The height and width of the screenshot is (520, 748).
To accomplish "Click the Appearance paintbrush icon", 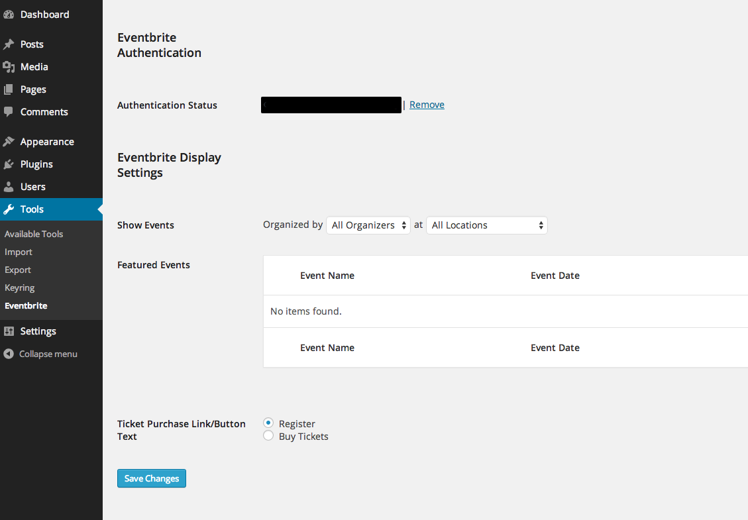I will click(x=9, y=142).
